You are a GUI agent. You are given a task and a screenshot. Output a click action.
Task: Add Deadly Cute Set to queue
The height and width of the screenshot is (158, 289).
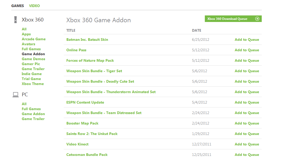pos(247,81)
